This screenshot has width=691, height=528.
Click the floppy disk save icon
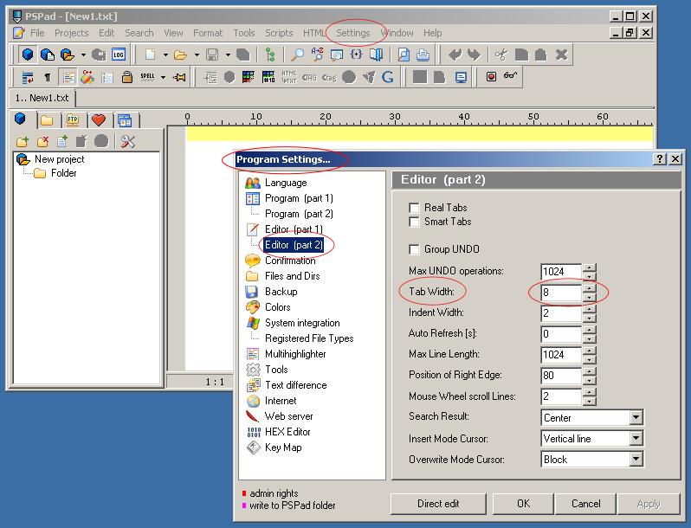tap(212, 55)
